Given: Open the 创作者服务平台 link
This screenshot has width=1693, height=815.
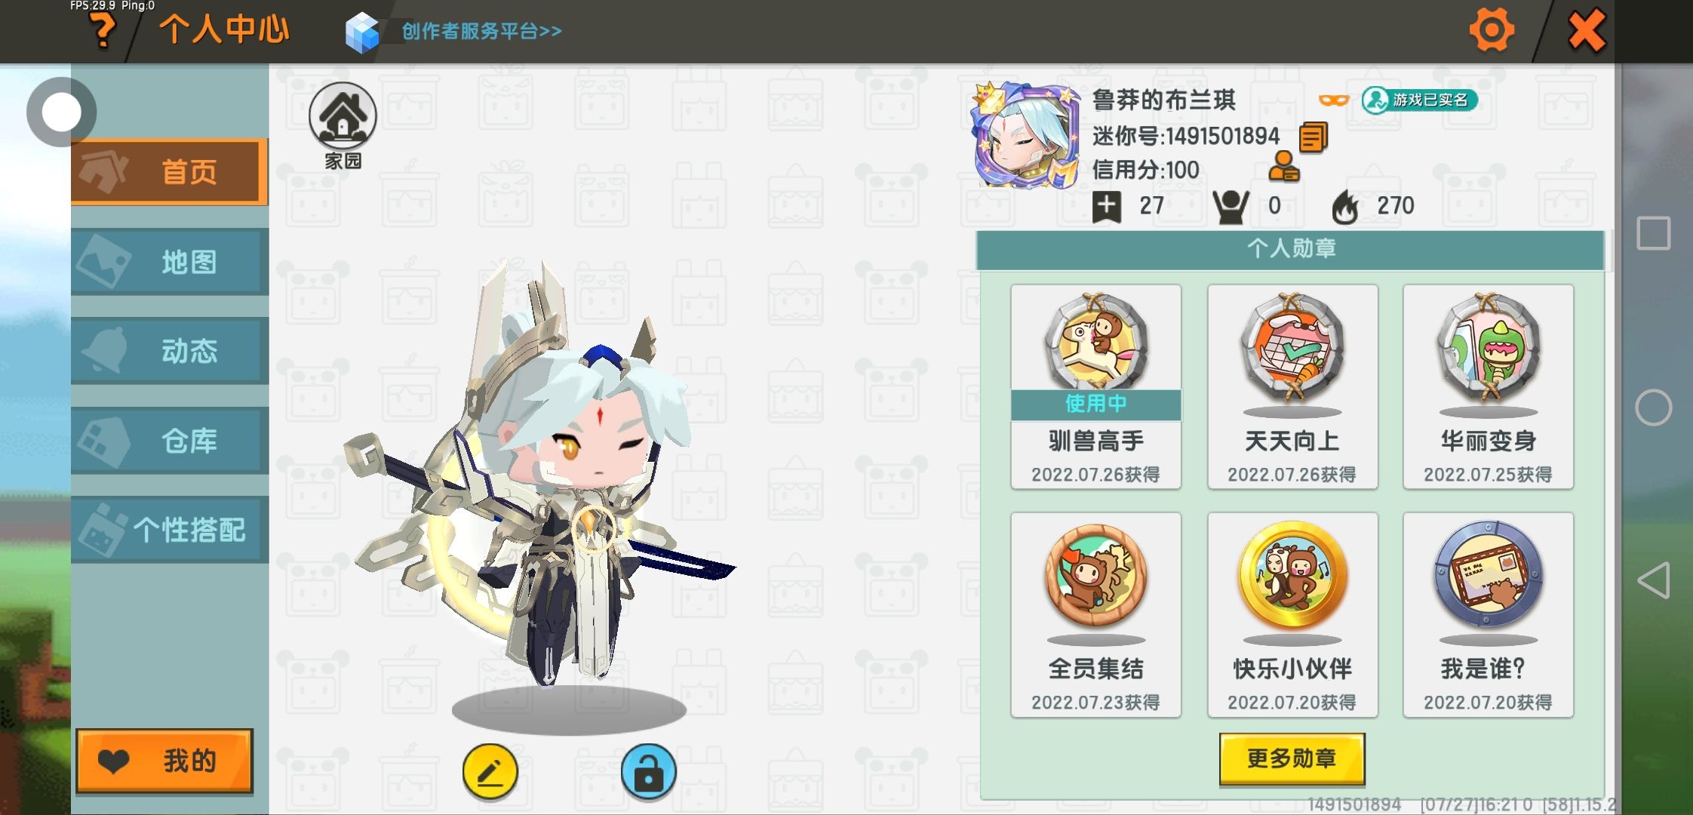Looking at the screenshot, I should coord(481,31).
